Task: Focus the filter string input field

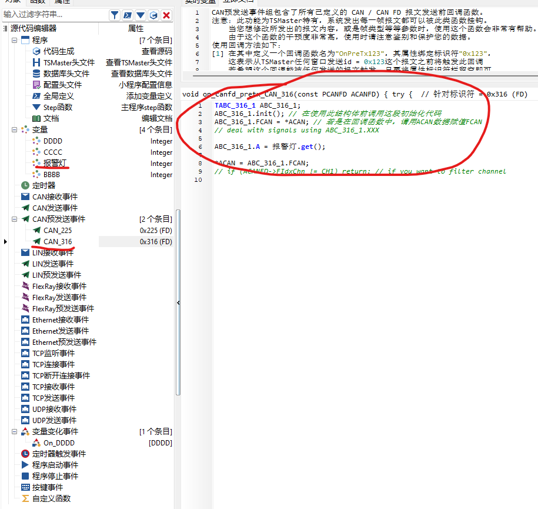Action: [55, 15]
